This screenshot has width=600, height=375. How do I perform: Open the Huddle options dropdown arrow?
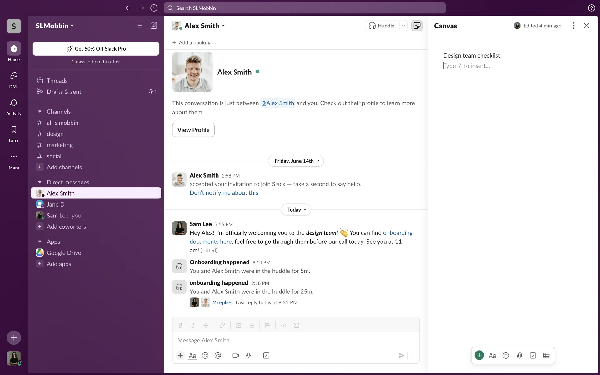coord(403,26)
